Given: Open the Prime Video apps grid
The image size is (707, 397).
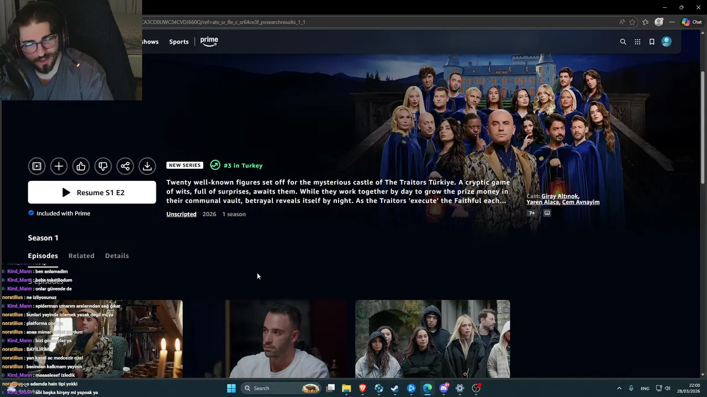Looking at the screenshot, I should click(x=637, y=42).
